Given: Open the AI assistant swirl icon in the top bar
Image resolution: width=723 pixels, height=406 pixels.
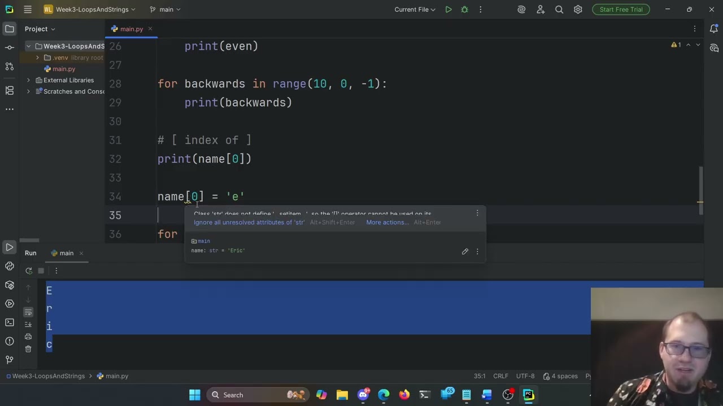Looking at the screenshot, I should coord(521,10).
